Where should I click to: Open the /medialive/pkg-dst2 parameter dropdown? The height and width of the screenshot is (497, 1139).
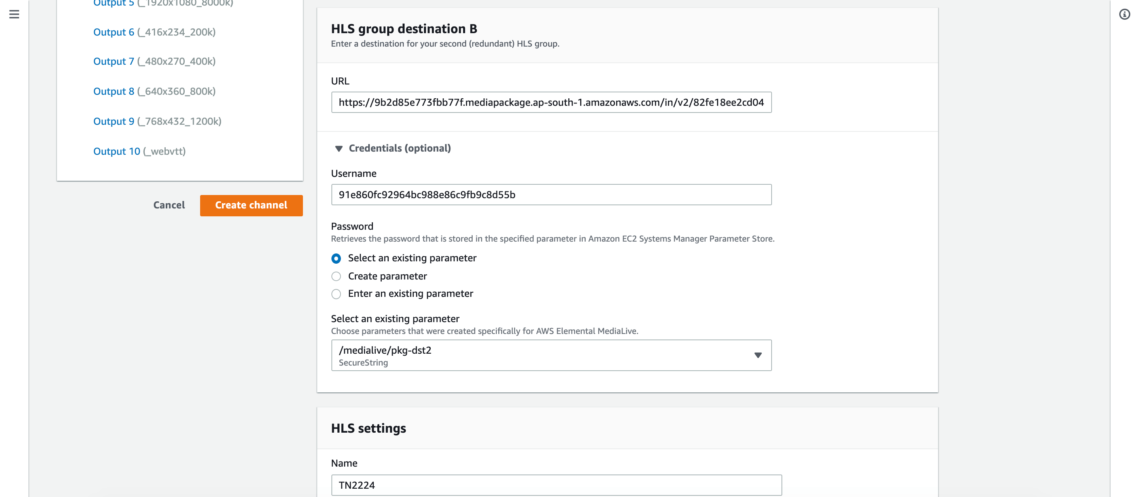pyautogui.click(x=551, y=355)
